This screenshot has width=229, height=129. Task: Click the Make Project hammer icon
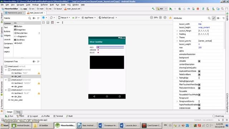pos(153,9)
